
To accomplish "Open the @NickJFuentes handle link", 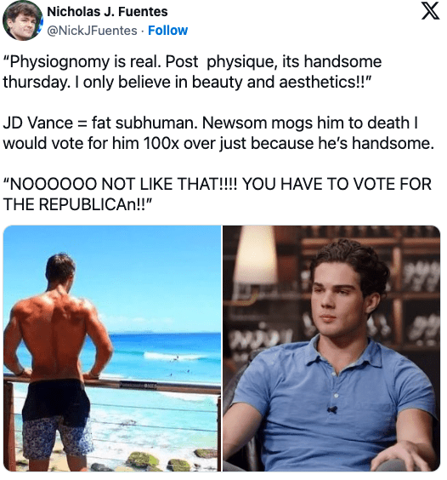I will (92, 31).
